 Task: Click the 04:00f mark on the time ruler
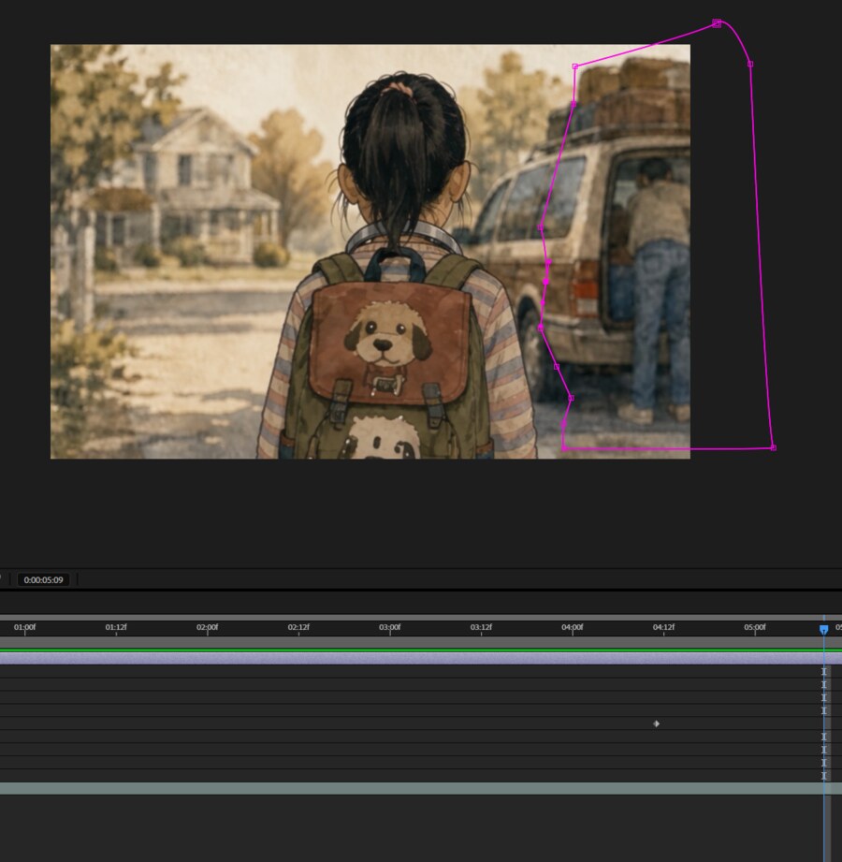pyautogui.click(x=573, y=627)
